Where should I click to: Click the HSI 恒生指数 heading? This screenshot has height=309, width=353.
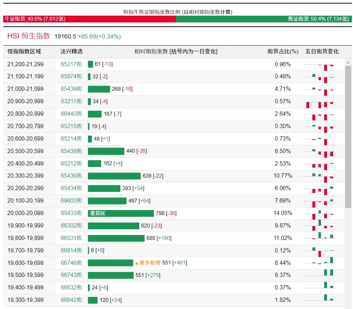[x=29, y=36]
